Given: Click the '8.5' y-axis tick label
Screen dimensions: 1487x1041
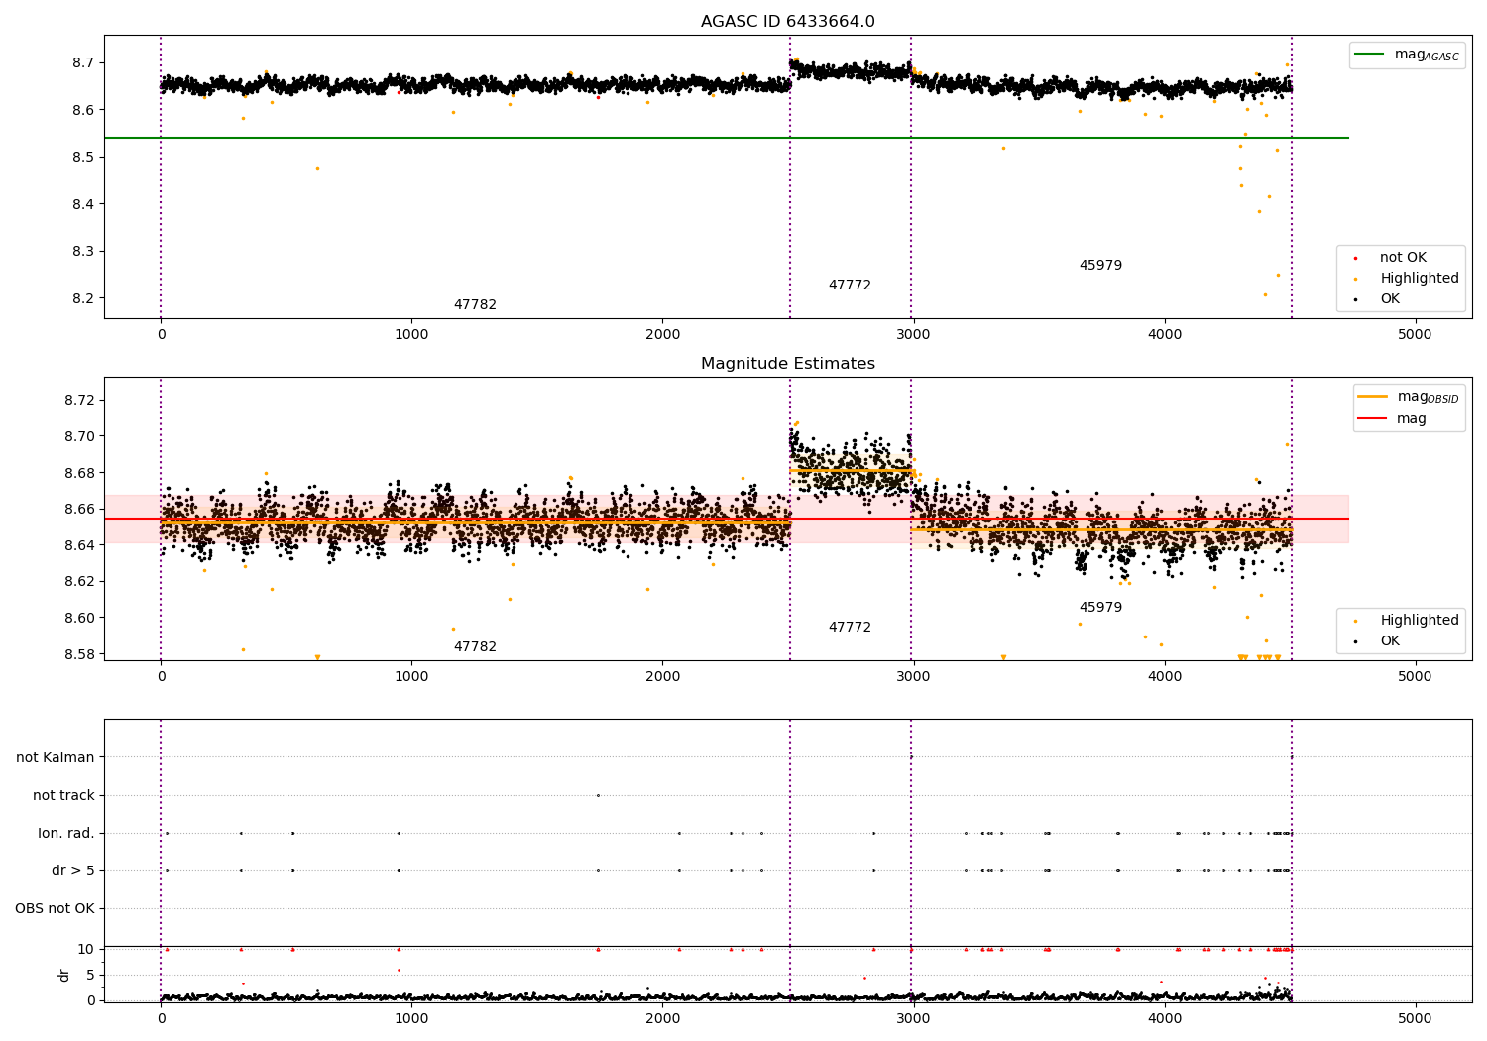Looking at the screenshot, I should click(x=83, y=158).
